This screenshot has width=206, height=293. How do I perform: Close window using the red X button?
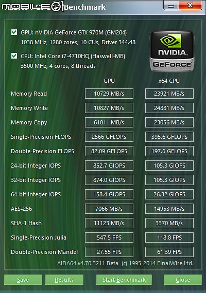(x=190, y=6)
